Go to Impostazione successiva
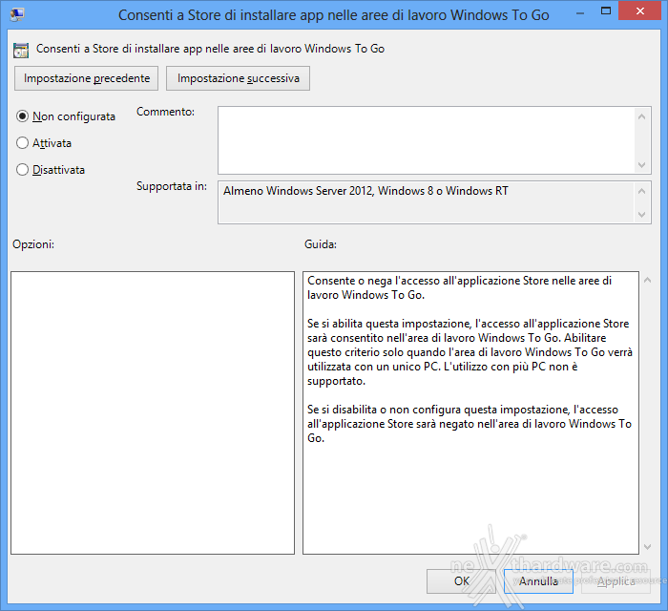This screenshot has height=611, width=668. pyautogui.click(x=239, y=78)
